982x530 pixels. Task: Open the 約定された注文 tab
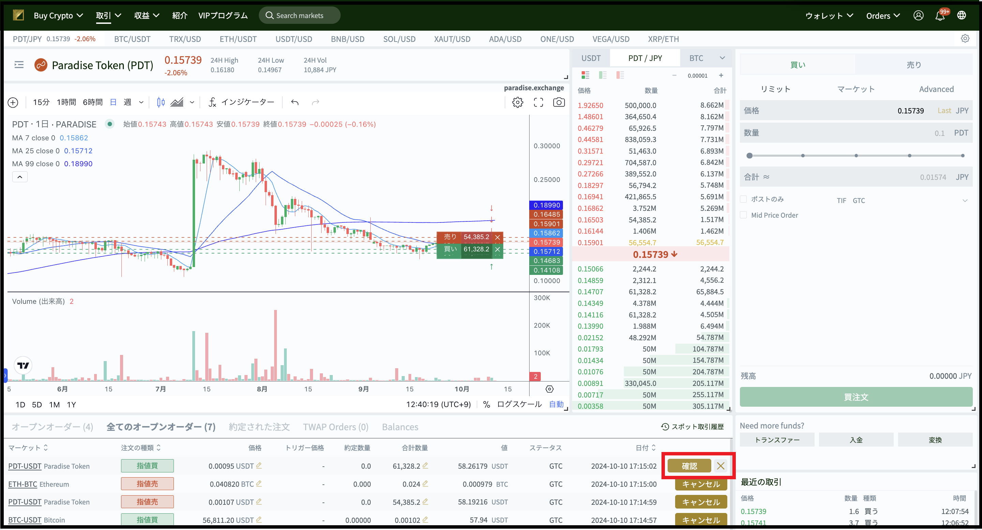pos(259,427)
